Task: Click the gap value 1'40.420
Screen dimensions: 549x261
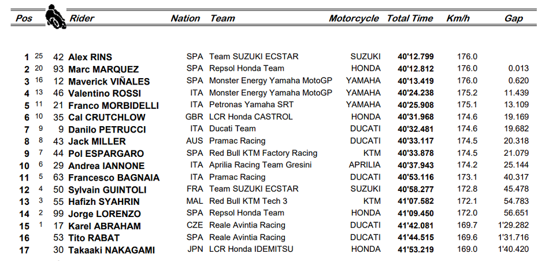Action: 513,249
